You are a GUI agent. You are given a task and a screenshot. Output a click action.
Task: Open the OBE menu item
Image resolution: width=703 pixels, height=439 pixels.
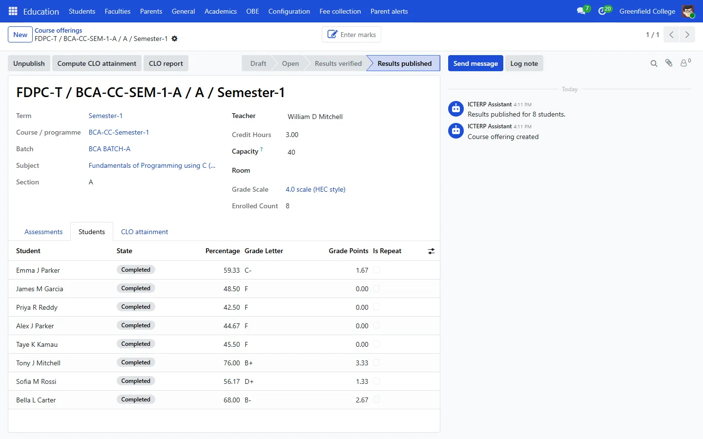pyautogui.click(x=252, y=11)
